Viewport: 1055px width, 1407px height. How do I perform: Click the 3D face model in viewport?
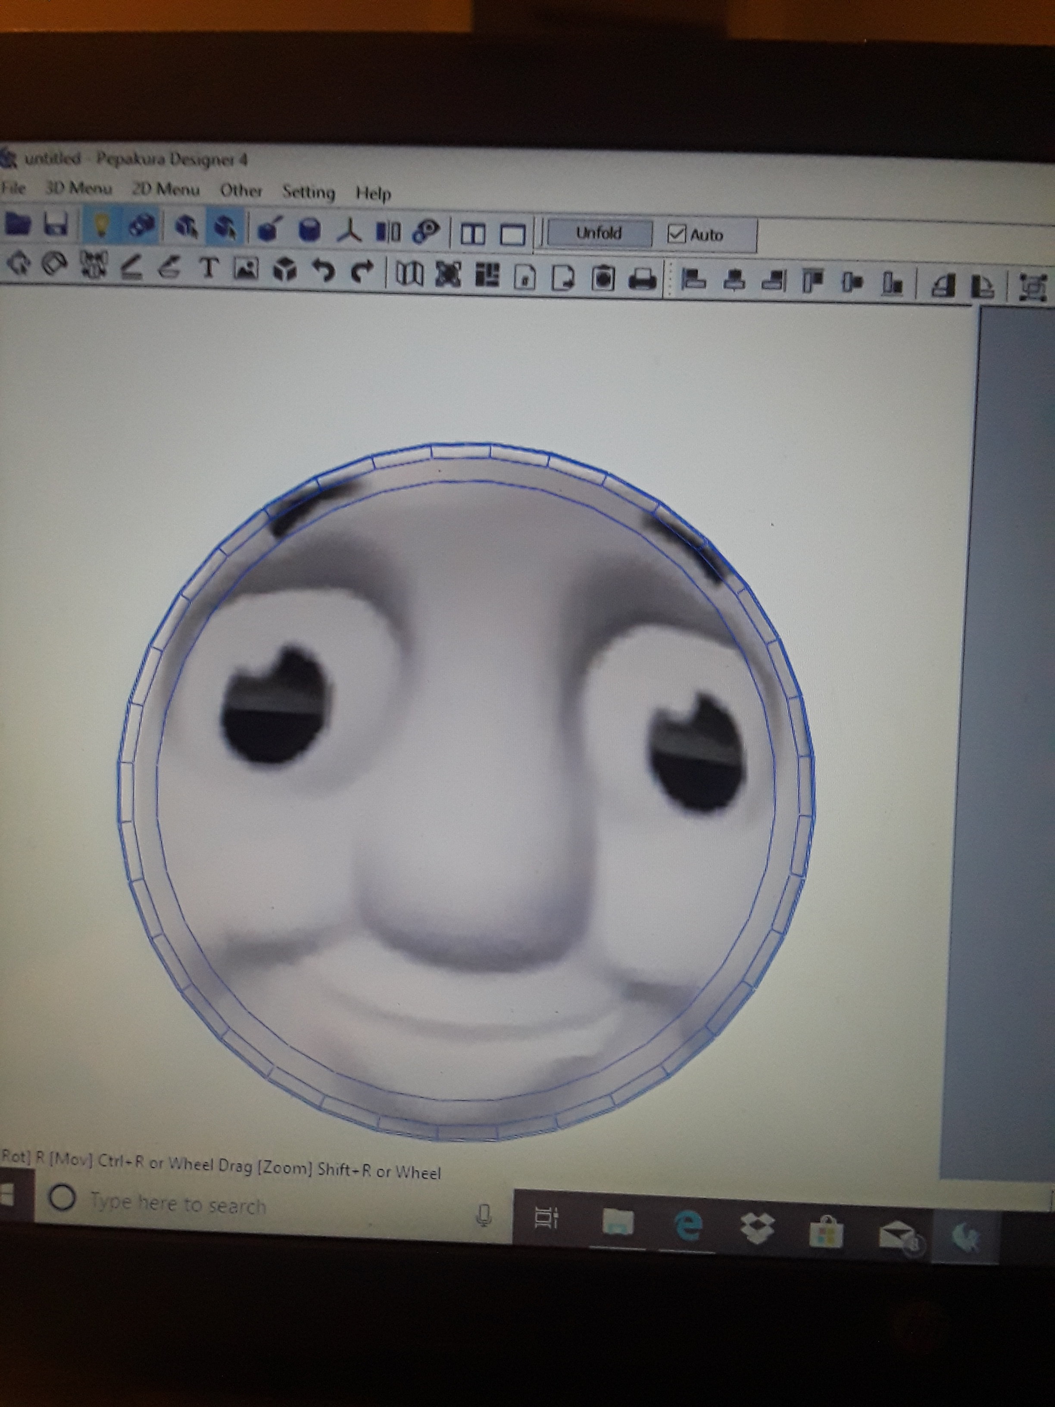click(x=466, y=792)
